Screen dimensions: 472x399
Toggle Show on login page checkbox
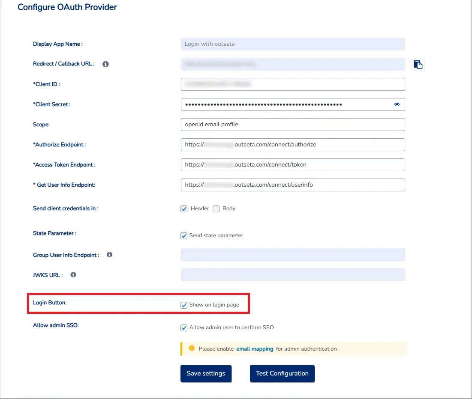coord(184,305)
